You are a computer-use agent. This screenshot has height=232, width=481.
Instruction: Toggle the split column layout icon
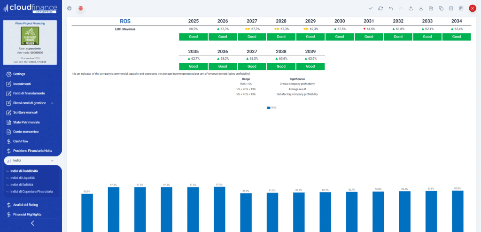pyautogui.click(x=451, y=8)
